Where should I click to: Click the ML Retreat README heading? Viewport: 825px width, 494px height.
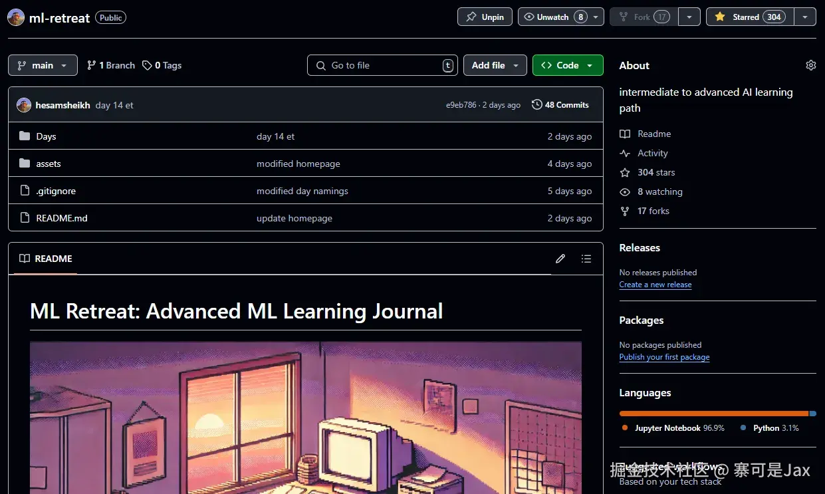237,311
